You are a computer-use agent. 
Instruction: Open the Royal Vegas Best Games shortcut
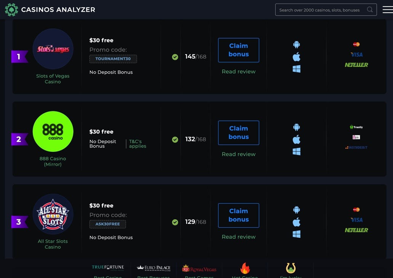(199, 270)
